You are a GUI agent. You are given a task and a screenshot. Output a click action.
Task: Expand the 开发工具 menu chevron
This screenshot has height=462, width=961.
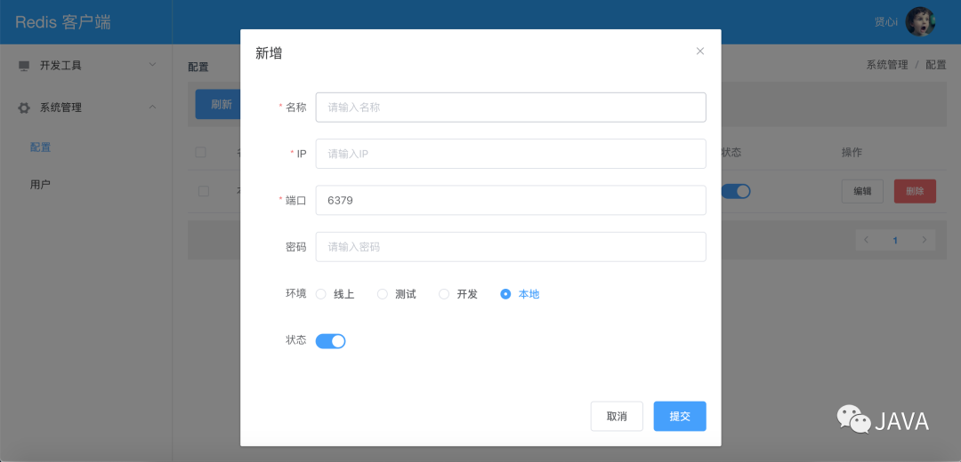point(153,64)
